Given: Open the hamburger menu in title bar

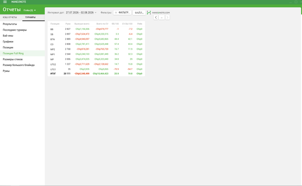Looking at the screenshot, I should 5,2.
